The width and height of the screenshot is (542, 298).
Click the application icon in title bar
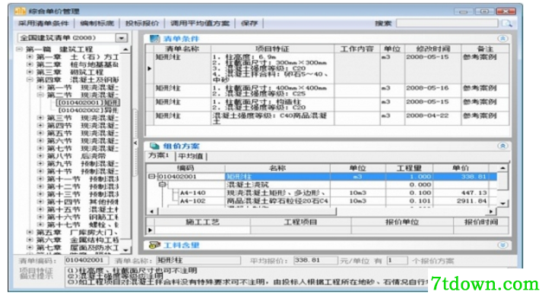pos(20,11)
